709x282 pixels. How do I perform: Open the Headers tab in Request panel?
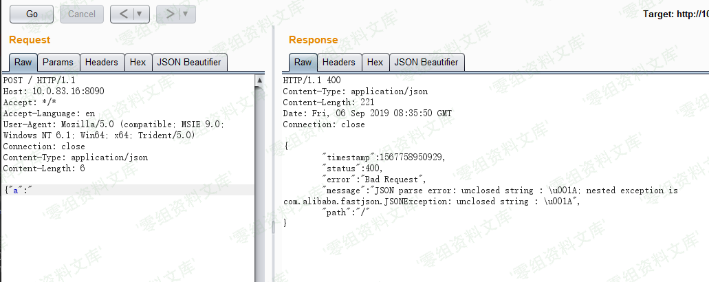(x=101, y=62)
